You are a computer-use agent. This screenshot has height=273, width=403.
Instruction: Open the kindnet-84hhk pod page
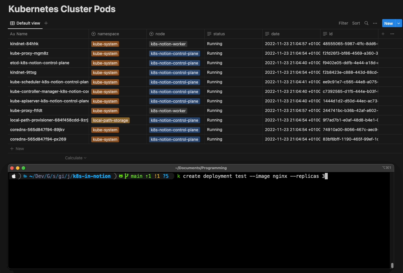click(x=24, y=44)
